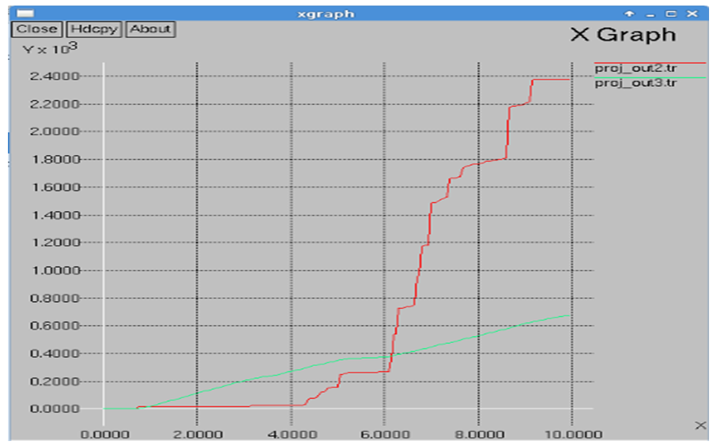
Task: Open the About dialog
Action: [x=150, y=29]
